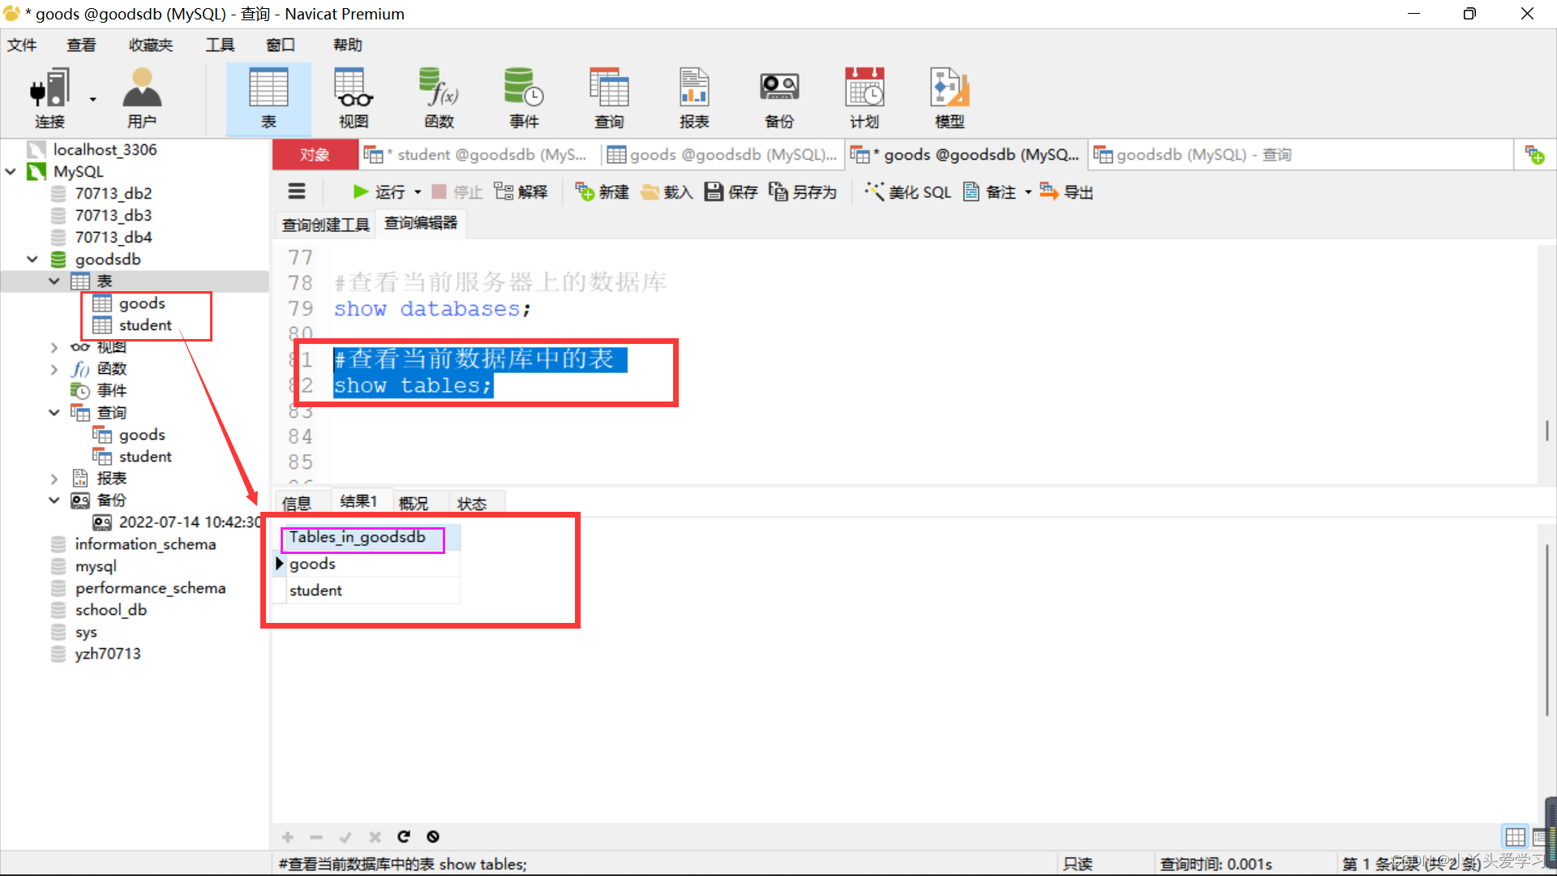Select the information_schema database
The image size is (1557, 876).
coord(145,544)
